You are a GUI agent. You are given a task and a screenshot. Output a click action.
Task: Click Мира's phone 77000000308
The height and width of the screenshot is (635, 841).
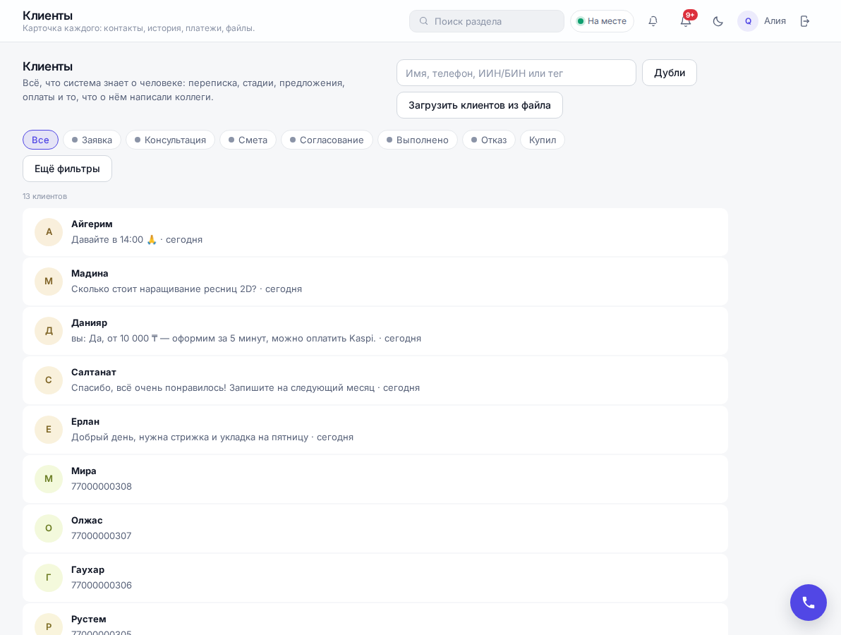click(102, 486)
